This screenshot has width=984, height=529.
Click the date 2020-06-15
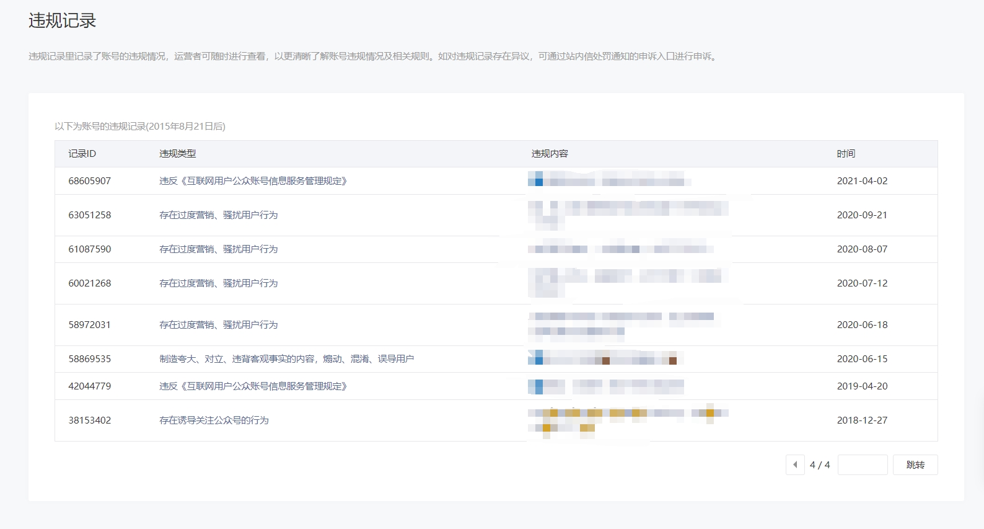pyautogui.click(x=863, y=359)
